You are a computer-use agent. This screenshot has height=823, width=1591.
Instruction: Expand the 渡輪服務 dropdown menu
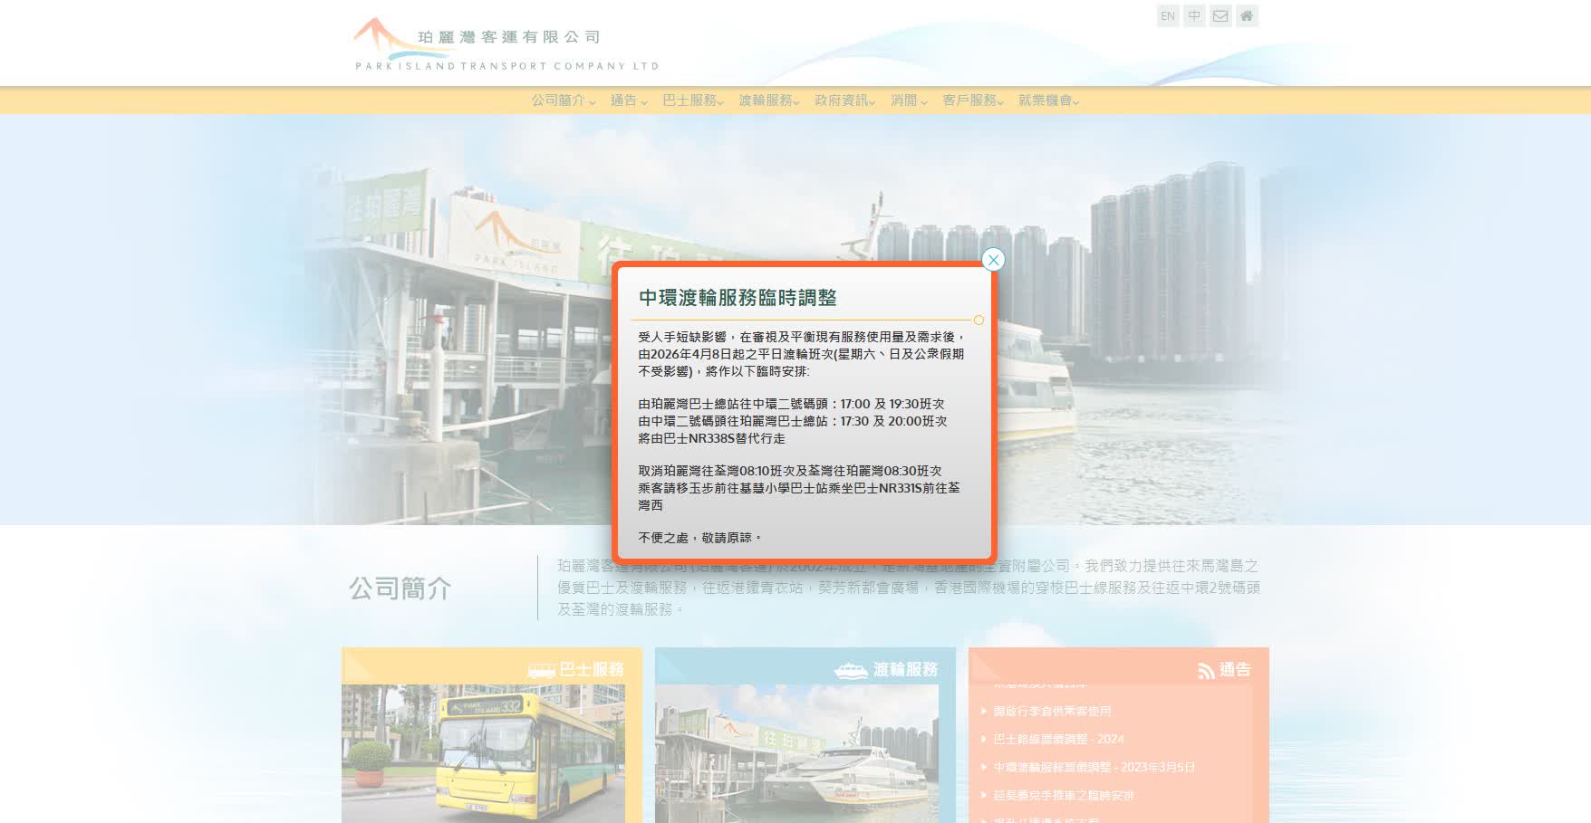click(x=768, y=100)
